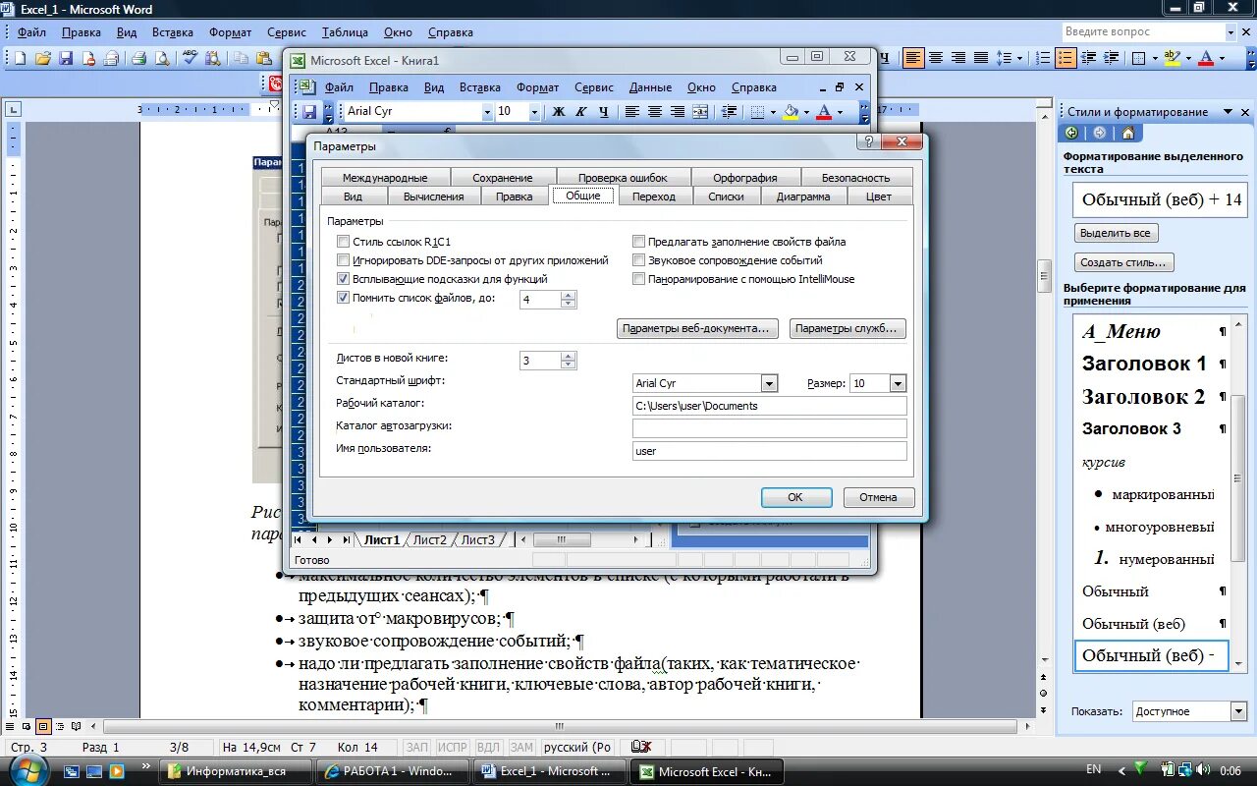This screenshot has height=786, width=1257.
Task: Click the New document icon in Word toolbar
Action: pyautogui.click(x=20, y=59)
